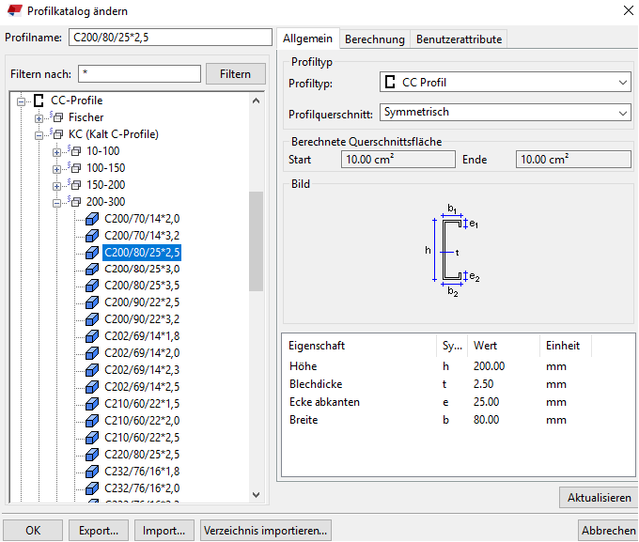The height and width of the screenshot is (542, 639).
Task: Click the profile icon beside C202/69/14*2,0
Action: pyautogui.click(x=92, y=353)
